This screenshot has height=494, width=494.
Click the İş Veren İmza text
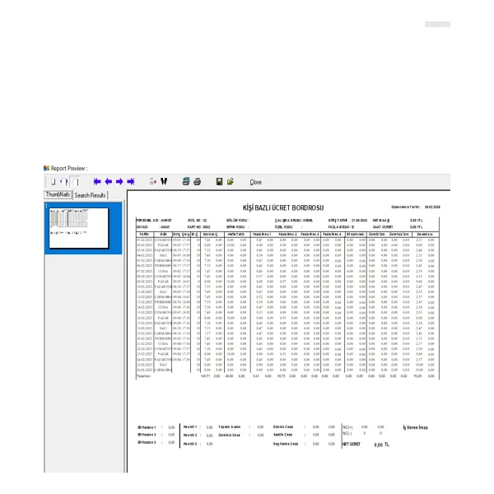(415, 427)
